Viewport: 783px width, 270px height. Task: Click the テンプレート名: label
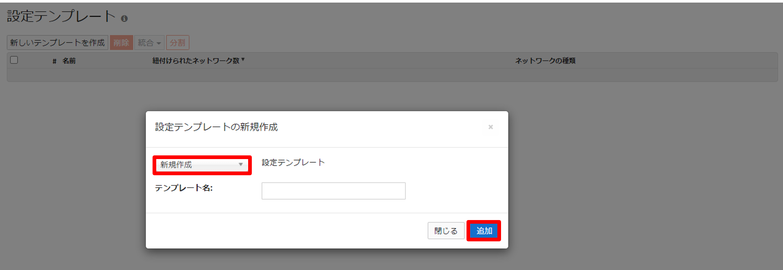click(x=184, y=188)
